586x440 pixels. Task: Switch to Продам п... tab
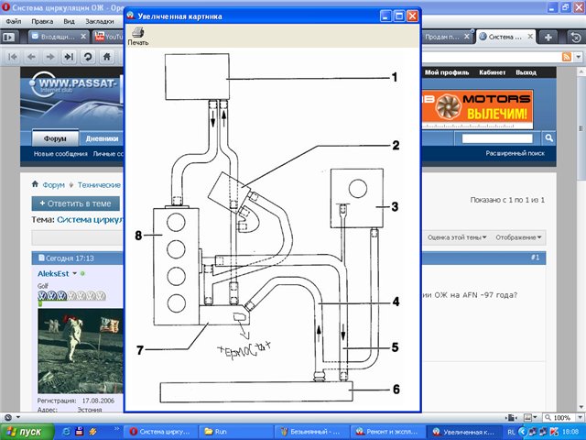tap(447, 37)
